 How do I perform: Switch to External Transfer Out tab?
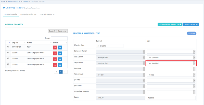(x=28, y=14)
